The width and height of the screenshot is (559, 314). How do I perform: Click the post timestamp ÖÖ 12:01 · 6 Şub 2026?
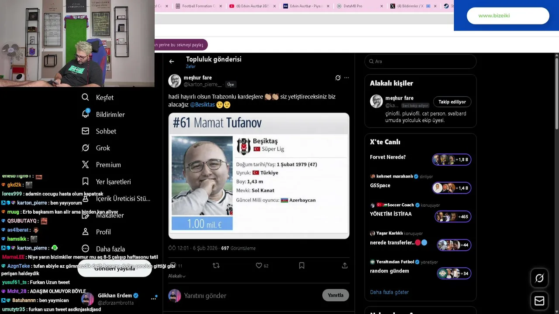tap(193, 248)
